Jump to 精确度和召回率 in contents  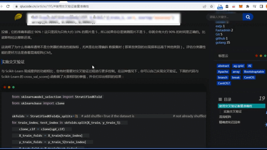(229, 122)
